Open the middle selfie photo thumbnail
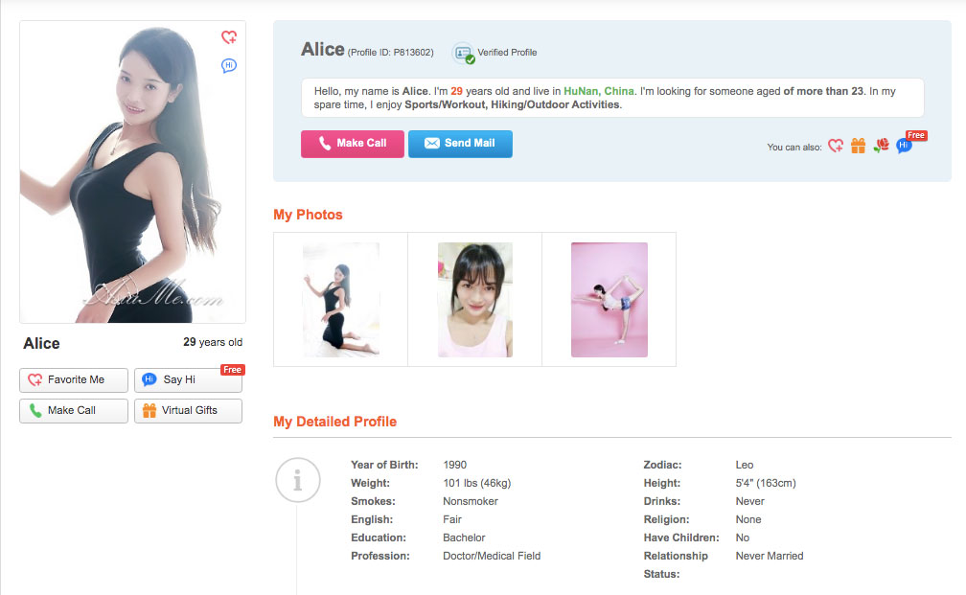This screenshot has height=595, width=966. pos(474,299)
